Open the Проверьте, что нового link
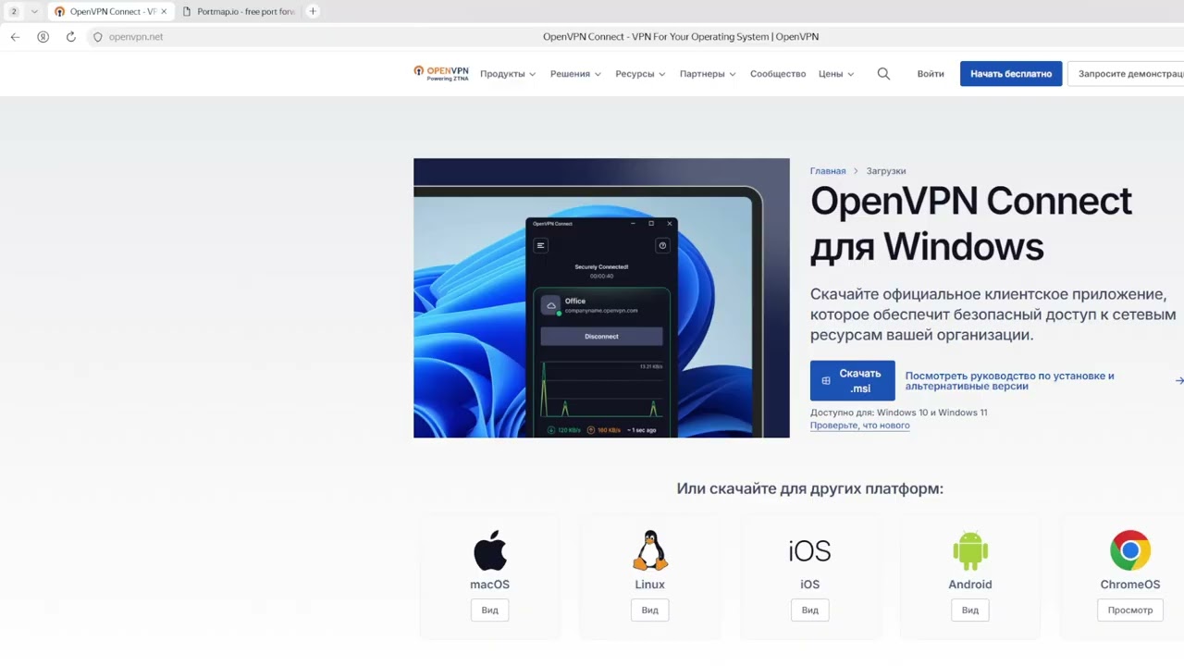The width and height of the screenshot is (1184, 666). pyautogui.click(x=859, y=425)
